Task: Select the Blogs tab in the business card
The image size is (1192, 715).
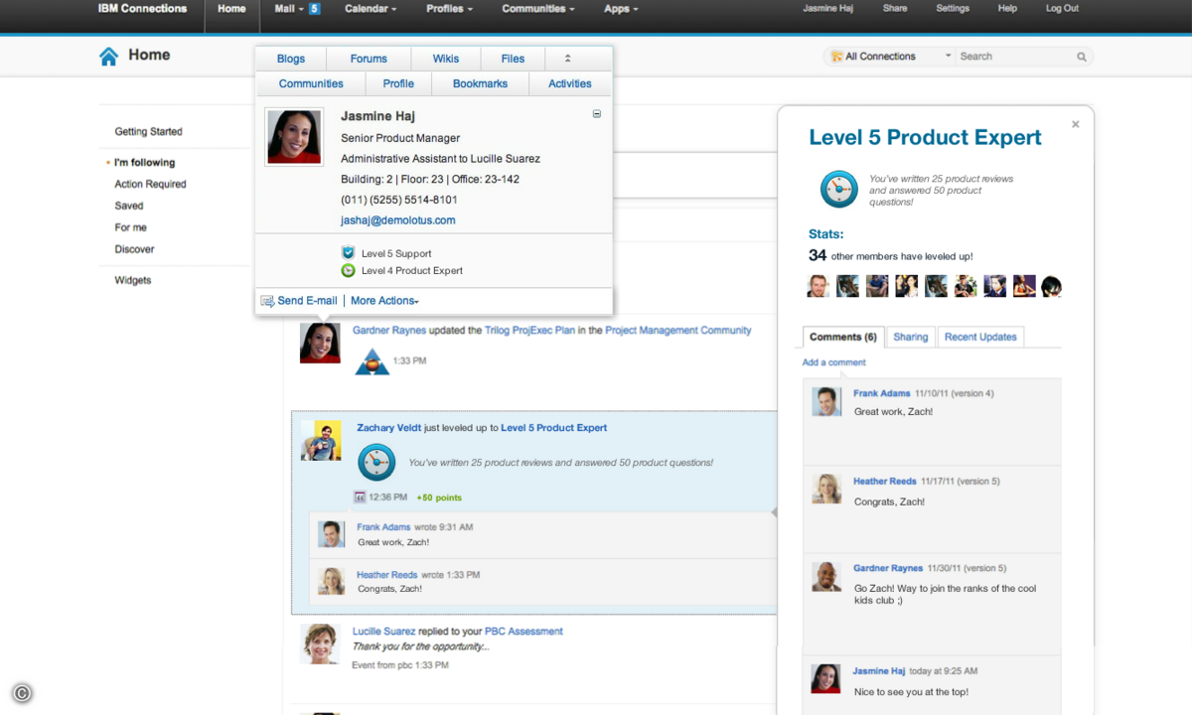Action: pyautogui.click(x=291, y=59)
